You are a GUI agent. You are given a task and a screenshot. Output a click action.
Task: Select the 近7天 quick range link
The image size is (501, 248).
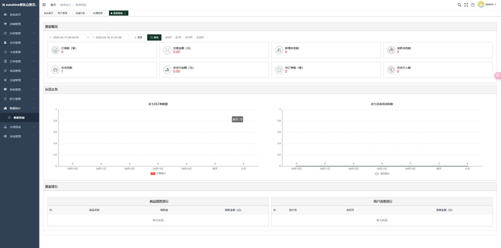pyautogui.click(x=178, y=37)
